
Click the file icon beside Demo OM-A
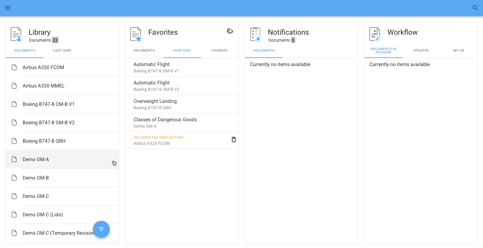click(x=14, y=159)
